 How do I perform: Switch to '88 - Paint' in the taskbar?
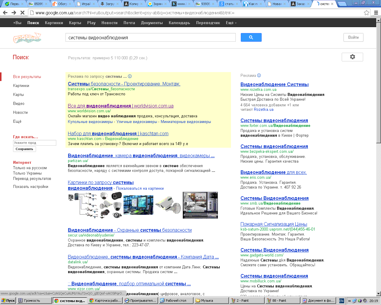click(282, 301)
